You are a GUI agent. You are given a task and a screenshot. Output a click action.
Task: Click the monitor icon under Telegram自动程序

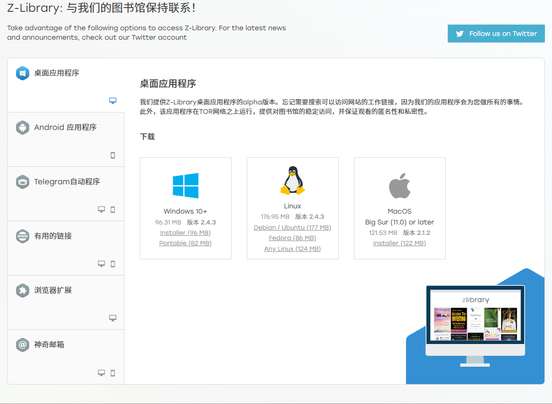point(101,209)
